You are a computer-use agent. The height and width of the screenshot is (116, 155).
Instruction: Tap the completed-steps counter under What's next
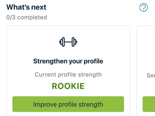[27, 17]
